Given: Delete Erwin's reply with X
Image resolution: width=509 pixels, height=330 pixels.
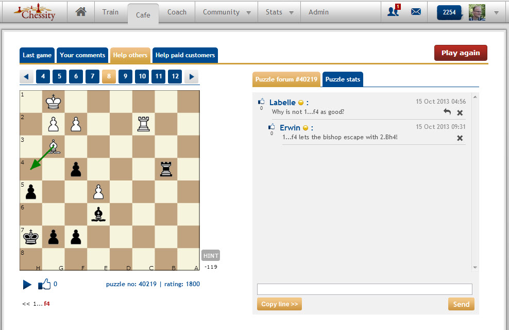Looking at the screenshot, I should coord(460,138).
